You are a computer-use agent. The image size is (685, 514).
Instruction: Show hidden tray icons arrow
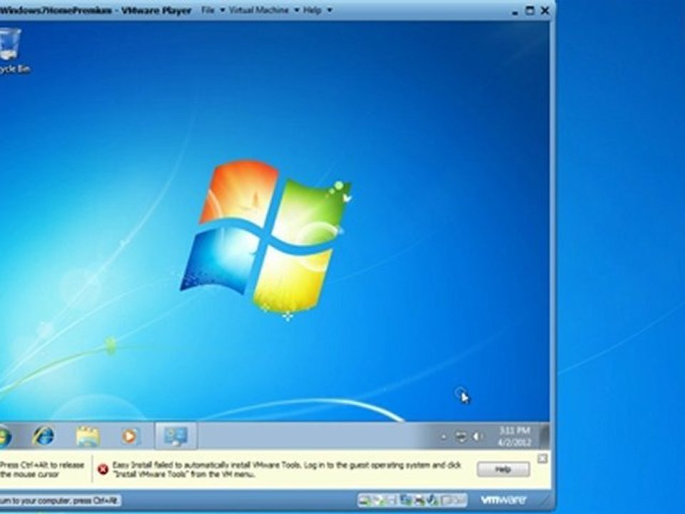[443, 437]
